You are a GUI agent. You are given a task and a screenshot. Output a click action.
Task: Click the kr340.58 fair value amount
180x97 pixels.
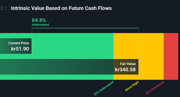tap(125, 70)
